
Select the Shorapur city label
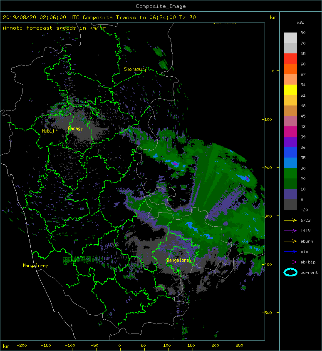[x=134, y=69]
